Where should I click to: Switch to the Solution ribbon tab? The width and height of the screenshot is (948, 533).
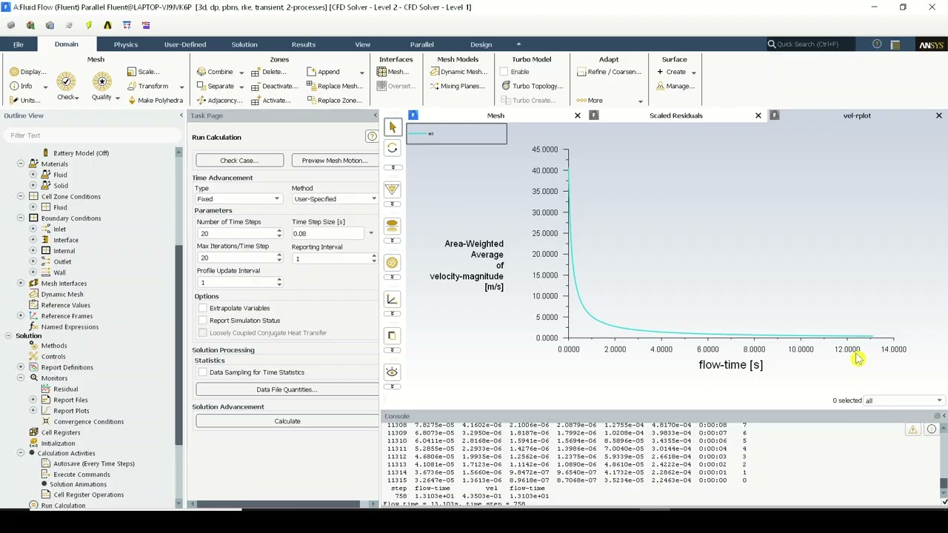(244, 44)
